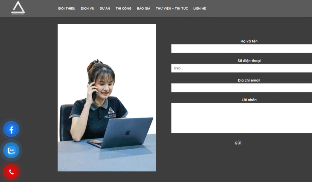
Task: Go to the DỰ ÁN page
Action: coord(105,8)
